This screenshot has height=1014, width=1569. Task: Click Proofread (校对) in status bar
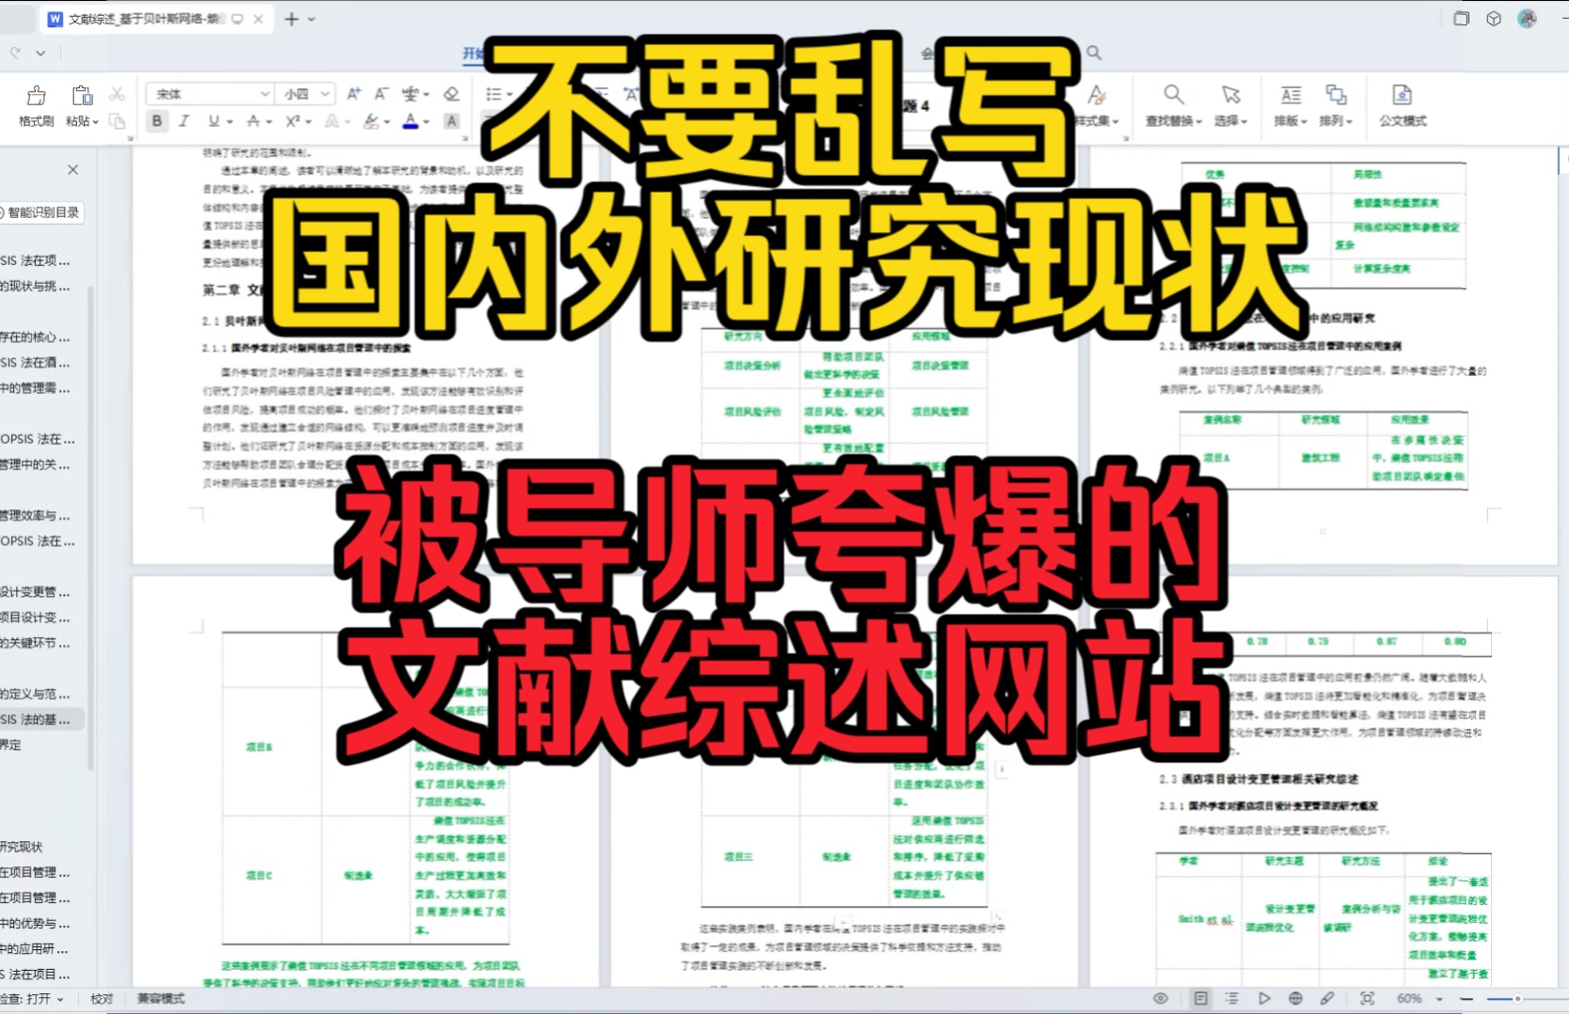click(x=102, y=998)
